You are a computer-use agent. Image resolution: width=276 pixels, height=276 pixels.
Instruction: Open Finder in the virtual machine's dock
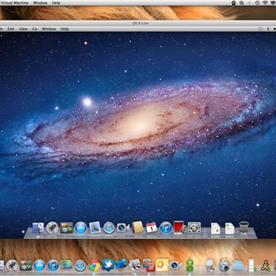38,228
